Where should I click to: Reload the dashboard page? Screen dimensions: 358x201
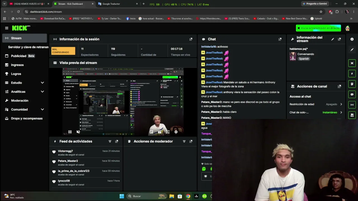click(x=18, y=12)
